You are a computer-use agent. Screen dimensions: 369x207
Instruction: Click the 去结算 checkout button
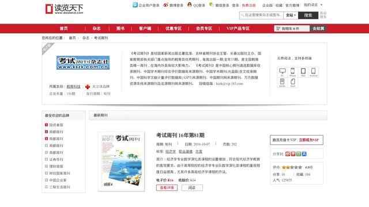coord(318,28)
